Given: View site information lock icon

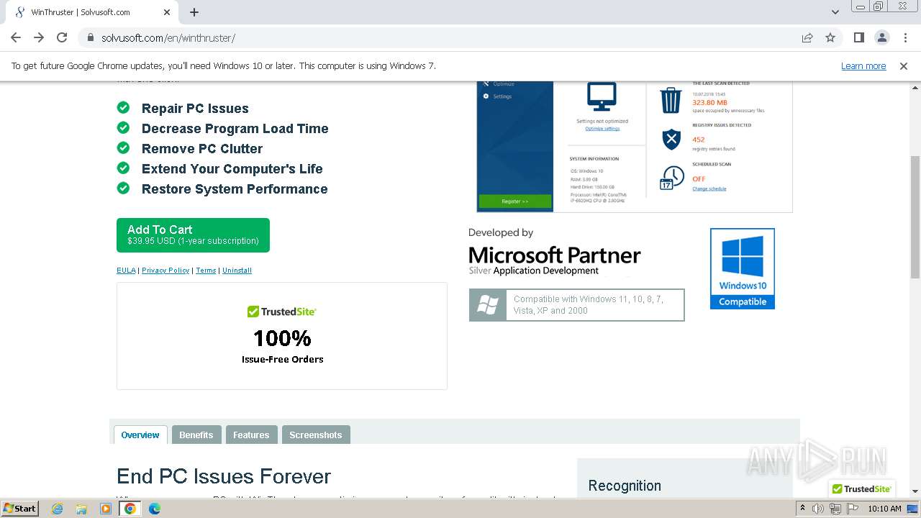Looking at the screenshot, I should (x=91, y=37).
